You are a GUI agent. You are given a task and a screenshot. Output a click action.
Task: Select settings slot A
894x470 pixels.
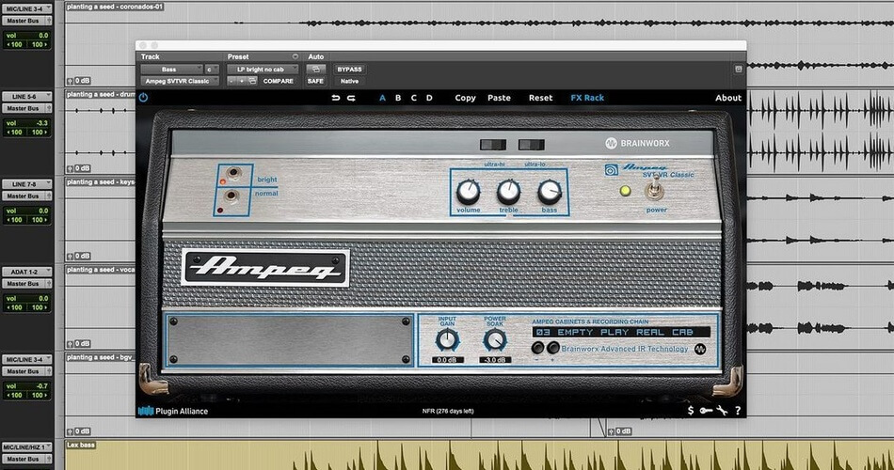click(x=383, y=98)
